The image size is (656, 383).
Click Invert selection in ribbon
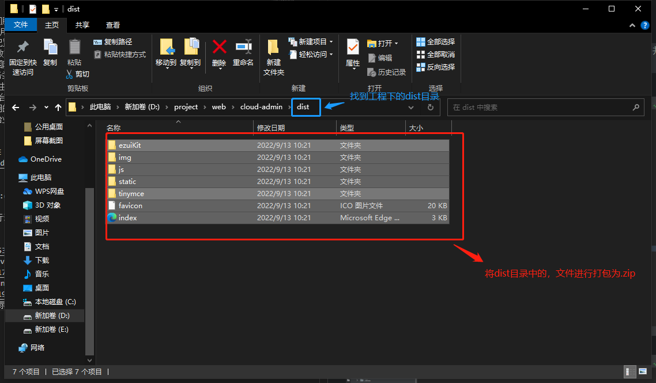[436, 67]
